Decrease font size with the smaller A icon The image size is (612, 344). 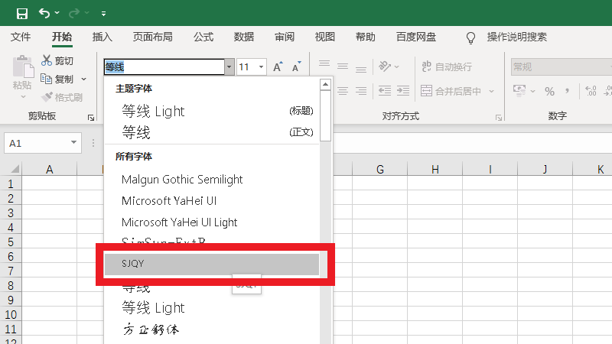tap(297, 67)
